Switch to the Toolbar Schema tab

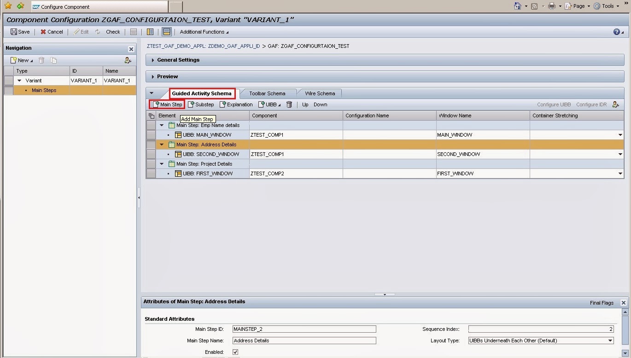click(267, 93)
